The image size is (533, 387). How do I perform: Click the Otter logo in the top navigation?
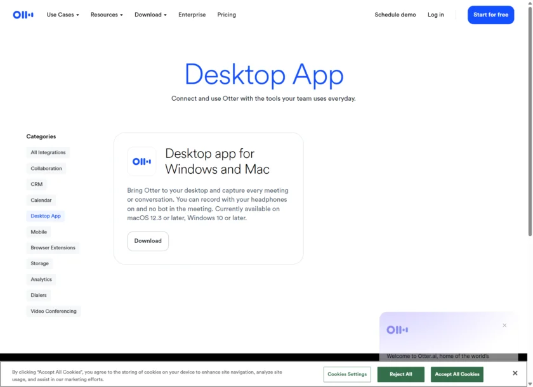(x=23, y=15)
